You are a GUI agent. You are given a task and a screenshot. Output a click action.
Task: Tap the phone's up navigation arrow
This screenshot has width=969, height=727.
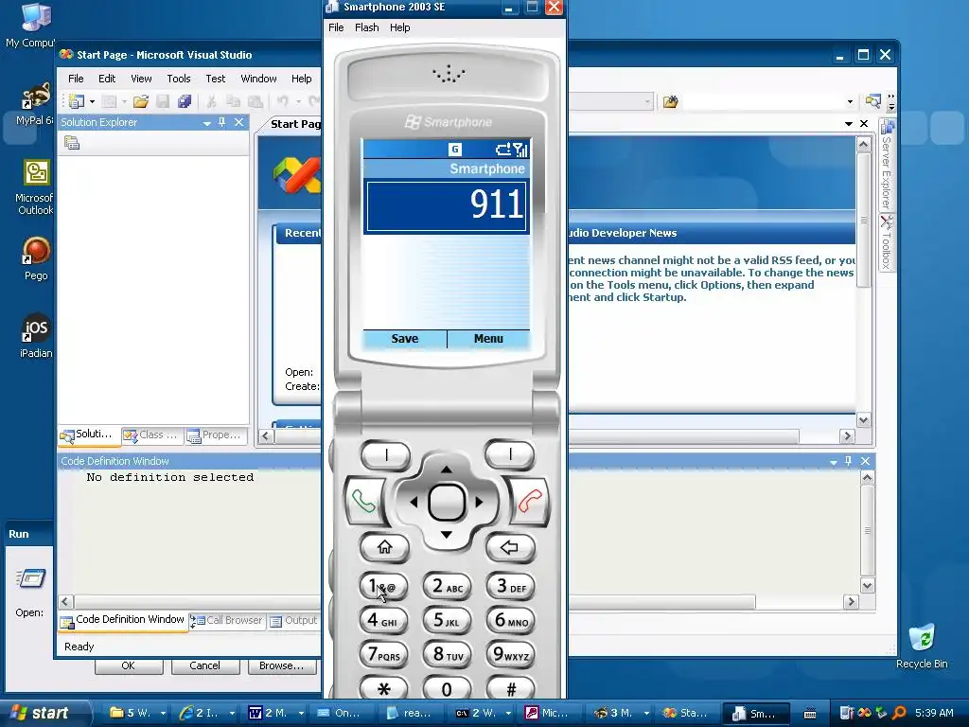[447, 470]
